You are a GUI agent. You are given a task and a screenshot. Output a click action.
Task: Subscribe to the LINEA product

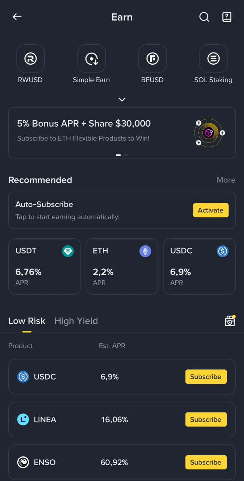coord(206,419)
